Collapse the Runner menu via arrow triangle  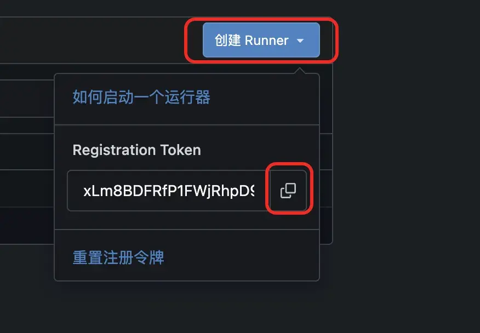point(300,41)
